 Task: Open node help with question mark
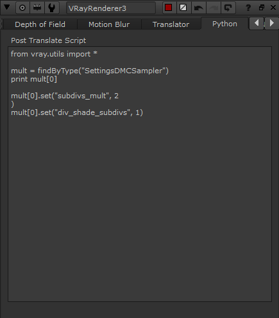(248, 8)
